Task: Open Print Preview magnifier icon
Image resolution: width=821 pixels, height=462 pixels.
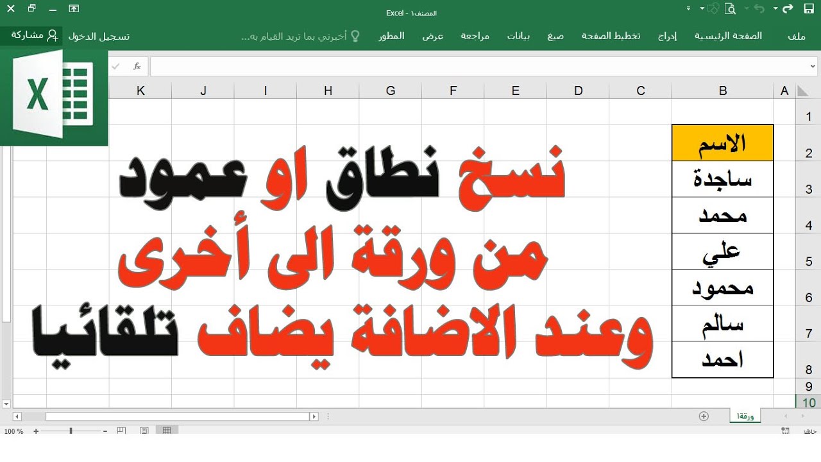Action: (730, 8)
